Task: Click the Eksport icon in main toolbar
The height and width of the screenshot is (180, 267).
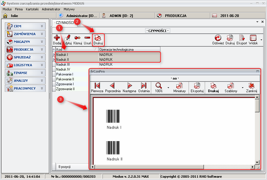Action: [242, 38]
